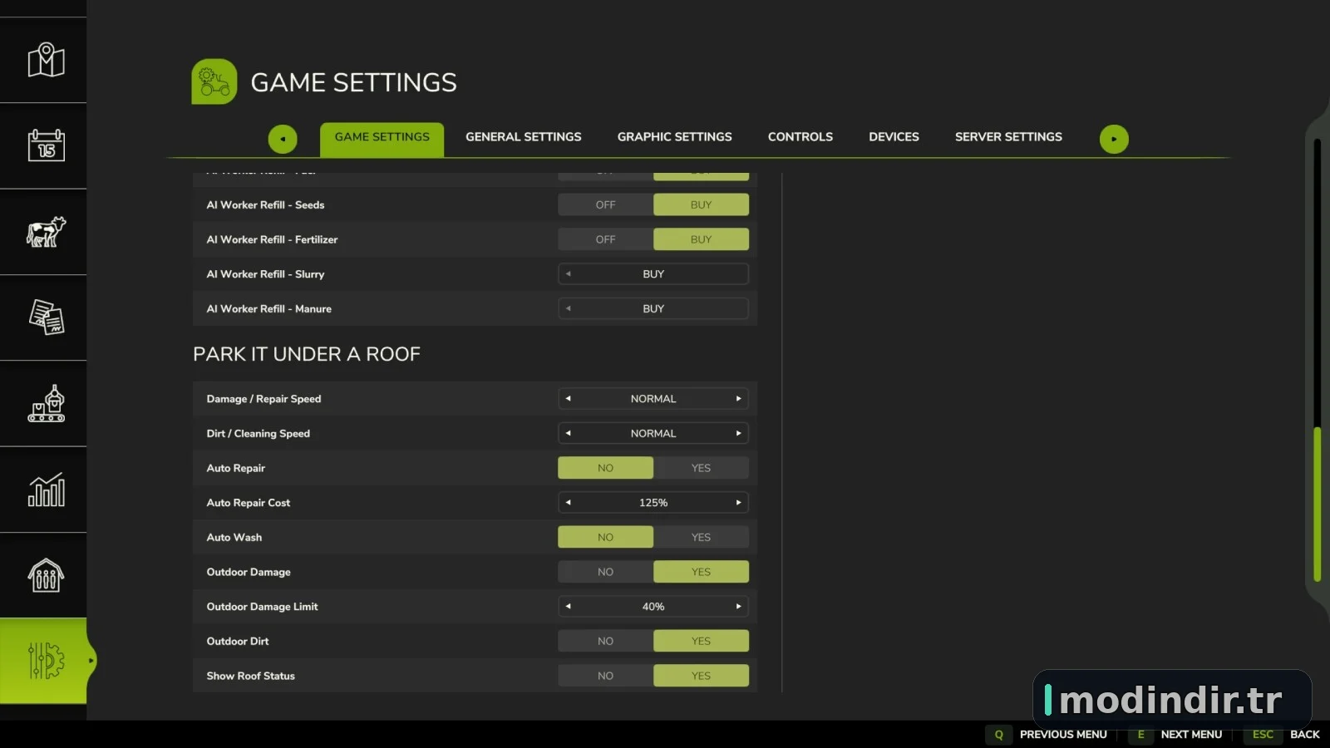Enable Auto Wash with YES
This screenshot has width=1330, height=748.
701,538
